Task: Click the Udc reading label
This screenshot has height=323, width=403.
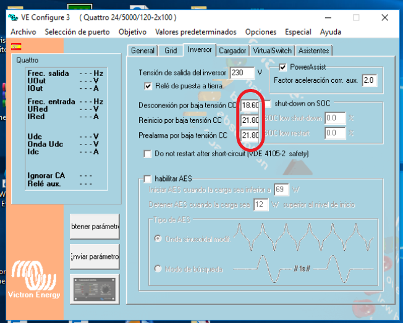Action: pyautogui.click(x=35, y=136)
